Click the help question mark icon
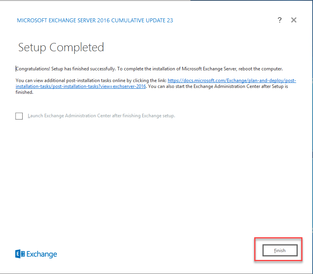The height and width of the screenshot is (274, 313). (279, 20)
